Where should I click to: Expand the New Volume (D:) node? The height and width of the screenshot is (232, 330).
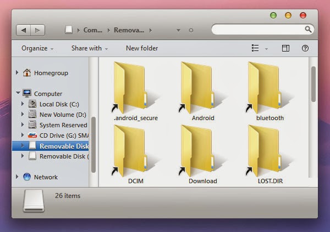click(x=23, y=114)
